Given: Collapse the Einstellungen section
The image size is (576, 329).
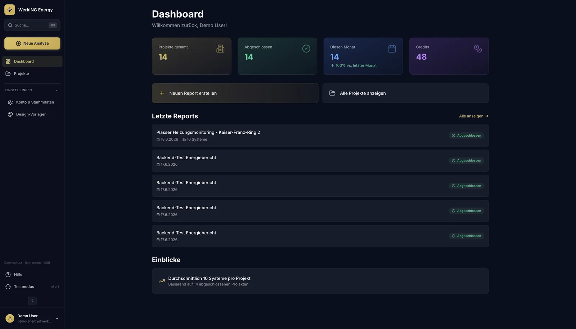Looking at the screenshot, I should pyautogui.click(x=57, y=90).
